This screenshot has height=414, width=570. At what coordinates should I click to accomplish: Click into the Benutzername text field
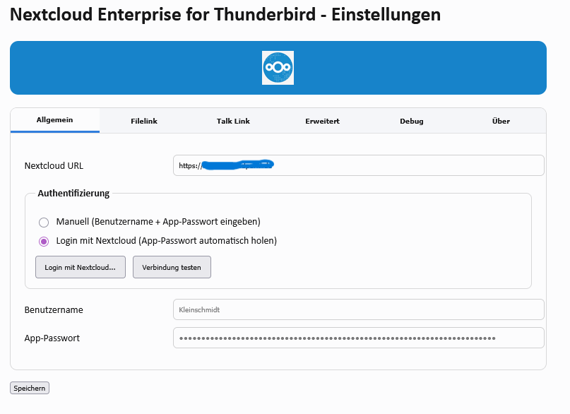coord(358,309)
